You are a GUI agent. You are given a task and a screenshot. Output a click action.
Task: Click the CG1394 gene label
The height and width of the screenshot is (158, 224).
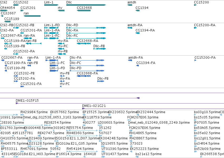point(142,8)
